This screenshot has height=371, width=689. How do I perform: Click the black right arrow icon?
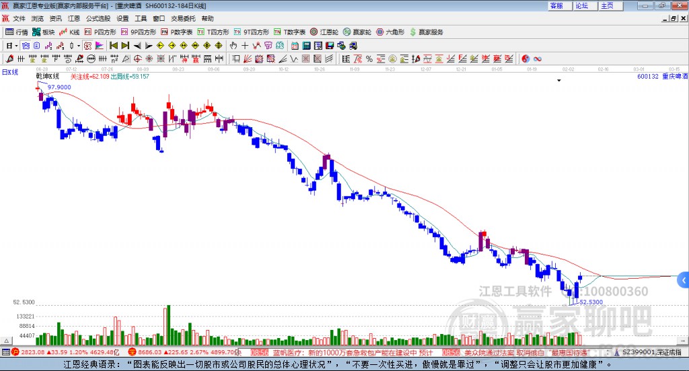pos(149,46)
